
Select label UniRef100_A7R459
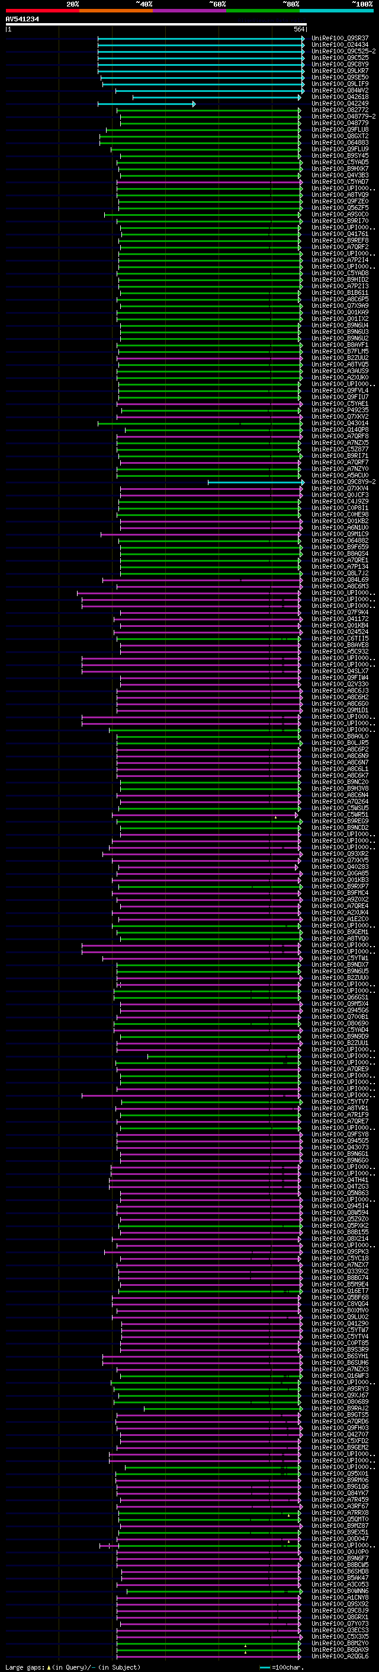click(x=340, y=1499)
